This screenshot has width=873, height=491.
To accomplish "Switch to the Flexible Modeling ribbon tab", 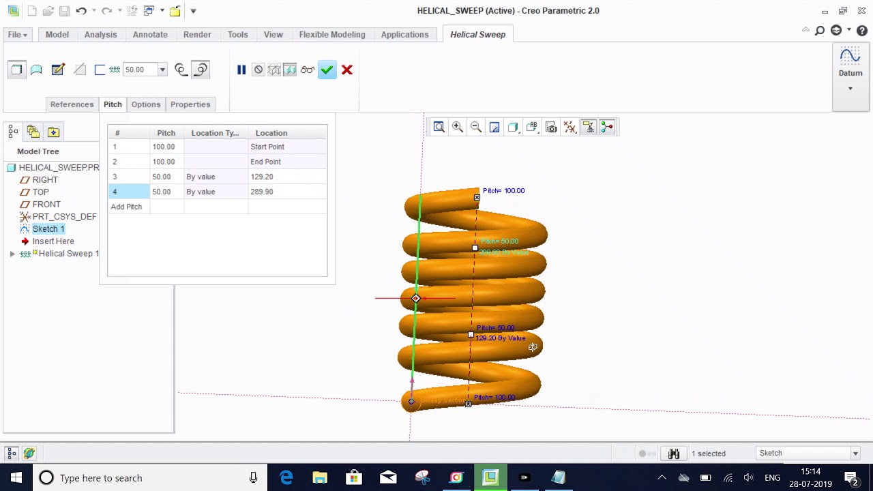I will (332, 34).
